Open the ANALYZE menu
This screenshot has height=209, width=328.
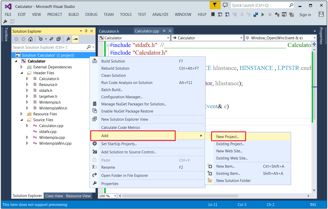click(160, 15)
